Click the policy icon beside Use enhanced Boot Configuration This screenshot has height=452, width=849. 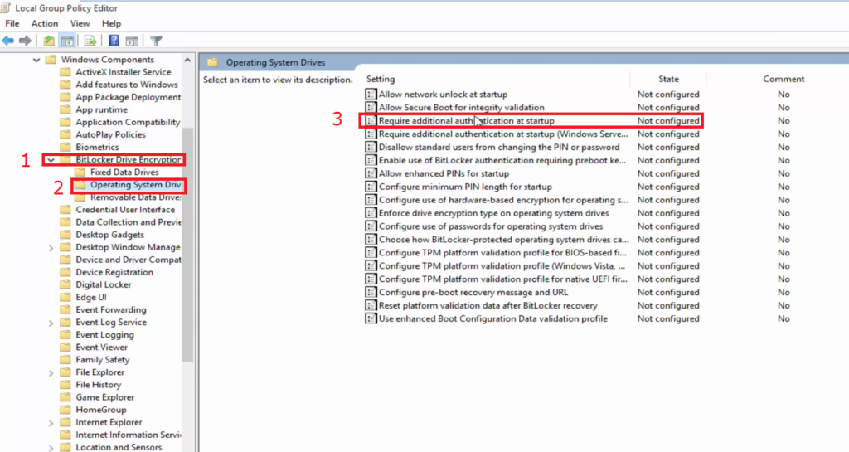coord(371,318)
